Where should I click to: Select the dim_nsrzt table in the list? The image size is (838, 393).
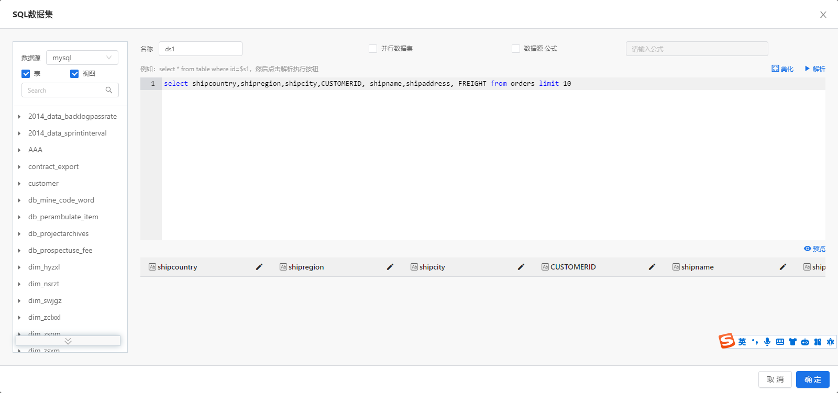pos(44,284)
